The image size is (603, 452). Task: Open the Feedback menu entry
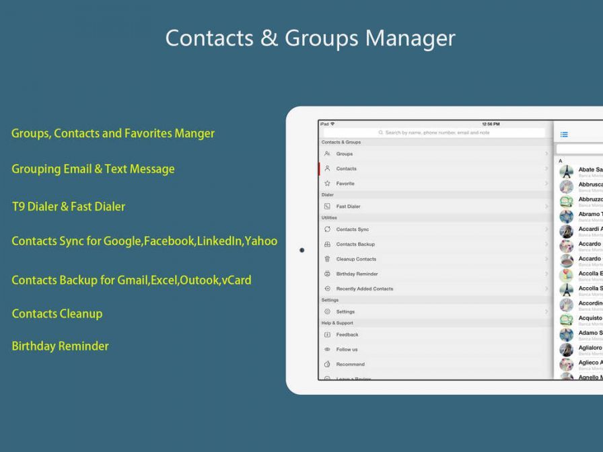347,335
